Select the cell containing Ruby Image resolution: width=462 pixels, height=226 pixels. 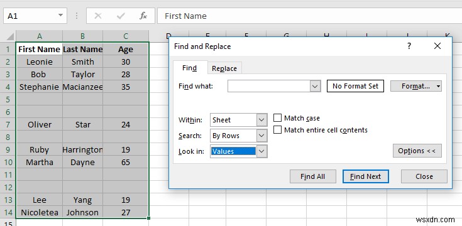[x=39, y=149]
